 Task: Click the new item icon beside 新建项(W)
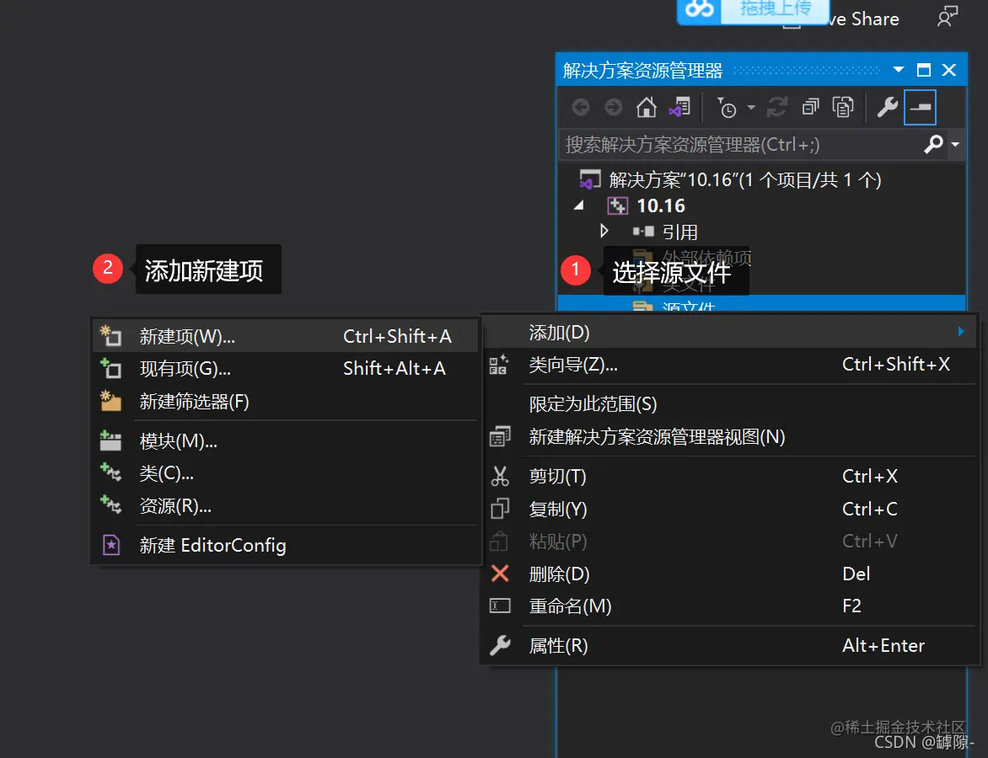click(x=111, y=335)
